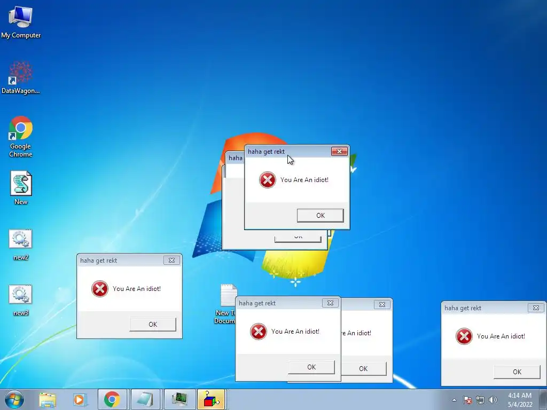
Task: Close the dialog beside the new3 icon
Action: coord(171,260)
